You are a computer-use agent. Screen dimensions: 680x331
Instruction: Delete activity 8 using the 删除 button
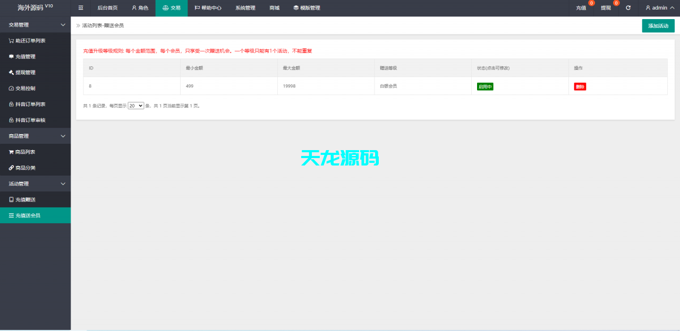(x=580, y=86)
